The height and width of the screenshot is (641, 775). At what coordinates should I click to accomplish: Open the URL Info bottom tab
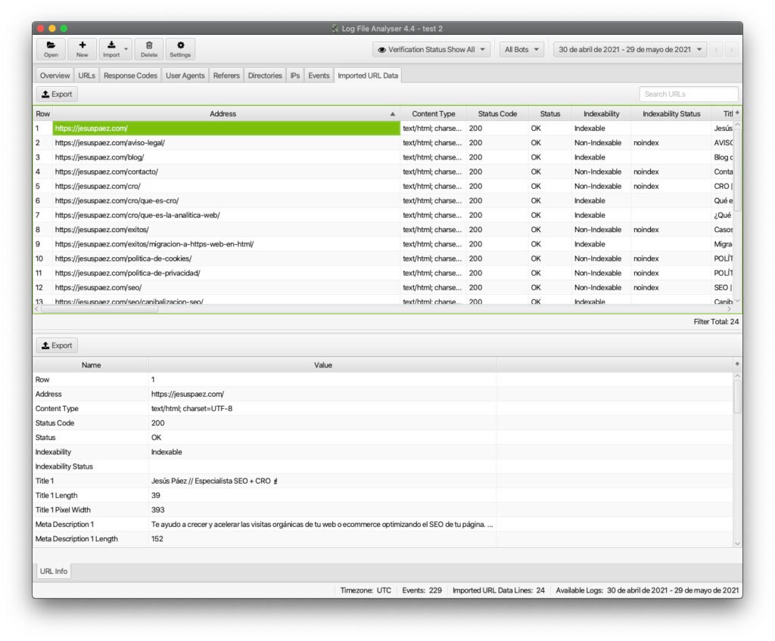[54, 571]
